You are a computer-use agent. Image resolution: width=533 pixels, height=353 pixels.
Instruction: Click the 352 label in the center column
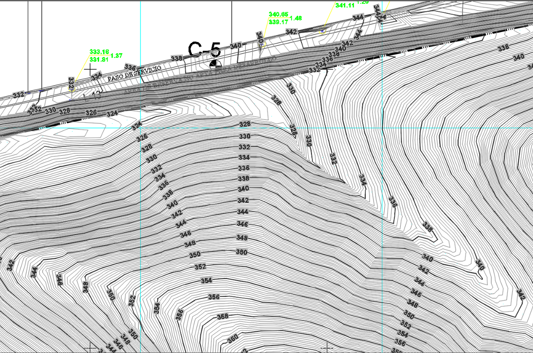[200, 267]
